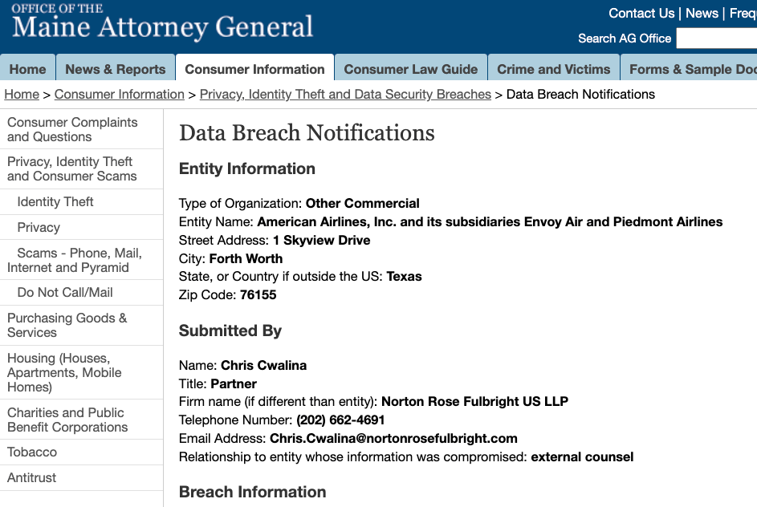This screenshot has height=507, width=757.
Task: Open the Consumer Law Guide tab
Action: (x=410, y=69)
